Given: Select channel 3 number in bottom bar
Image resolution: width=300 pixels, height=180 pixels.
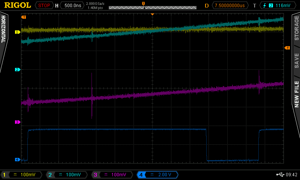Looking at the screenshot, I should 95,175.
